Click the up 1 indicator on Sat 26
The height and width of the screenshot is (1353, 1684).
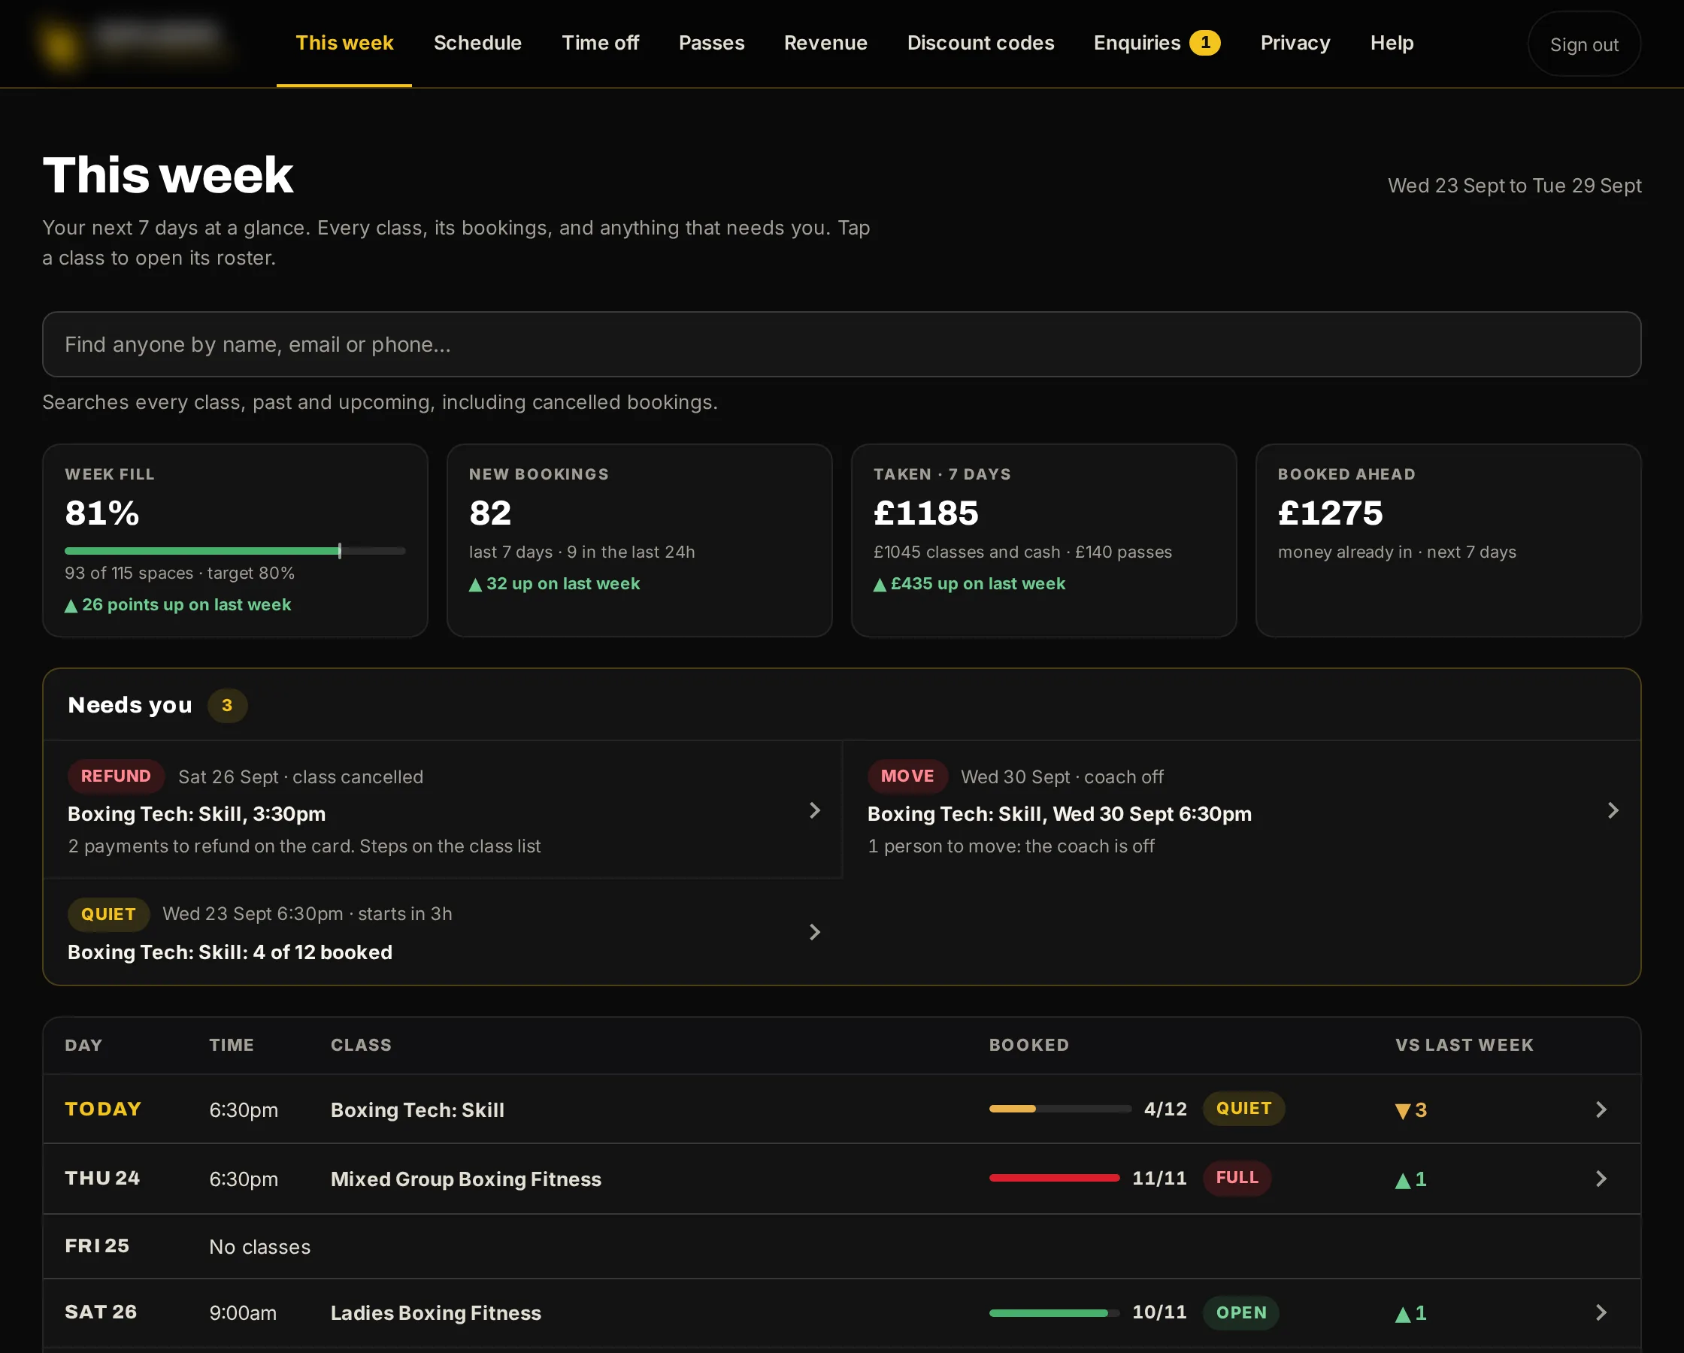(x=1410, y=1314)
